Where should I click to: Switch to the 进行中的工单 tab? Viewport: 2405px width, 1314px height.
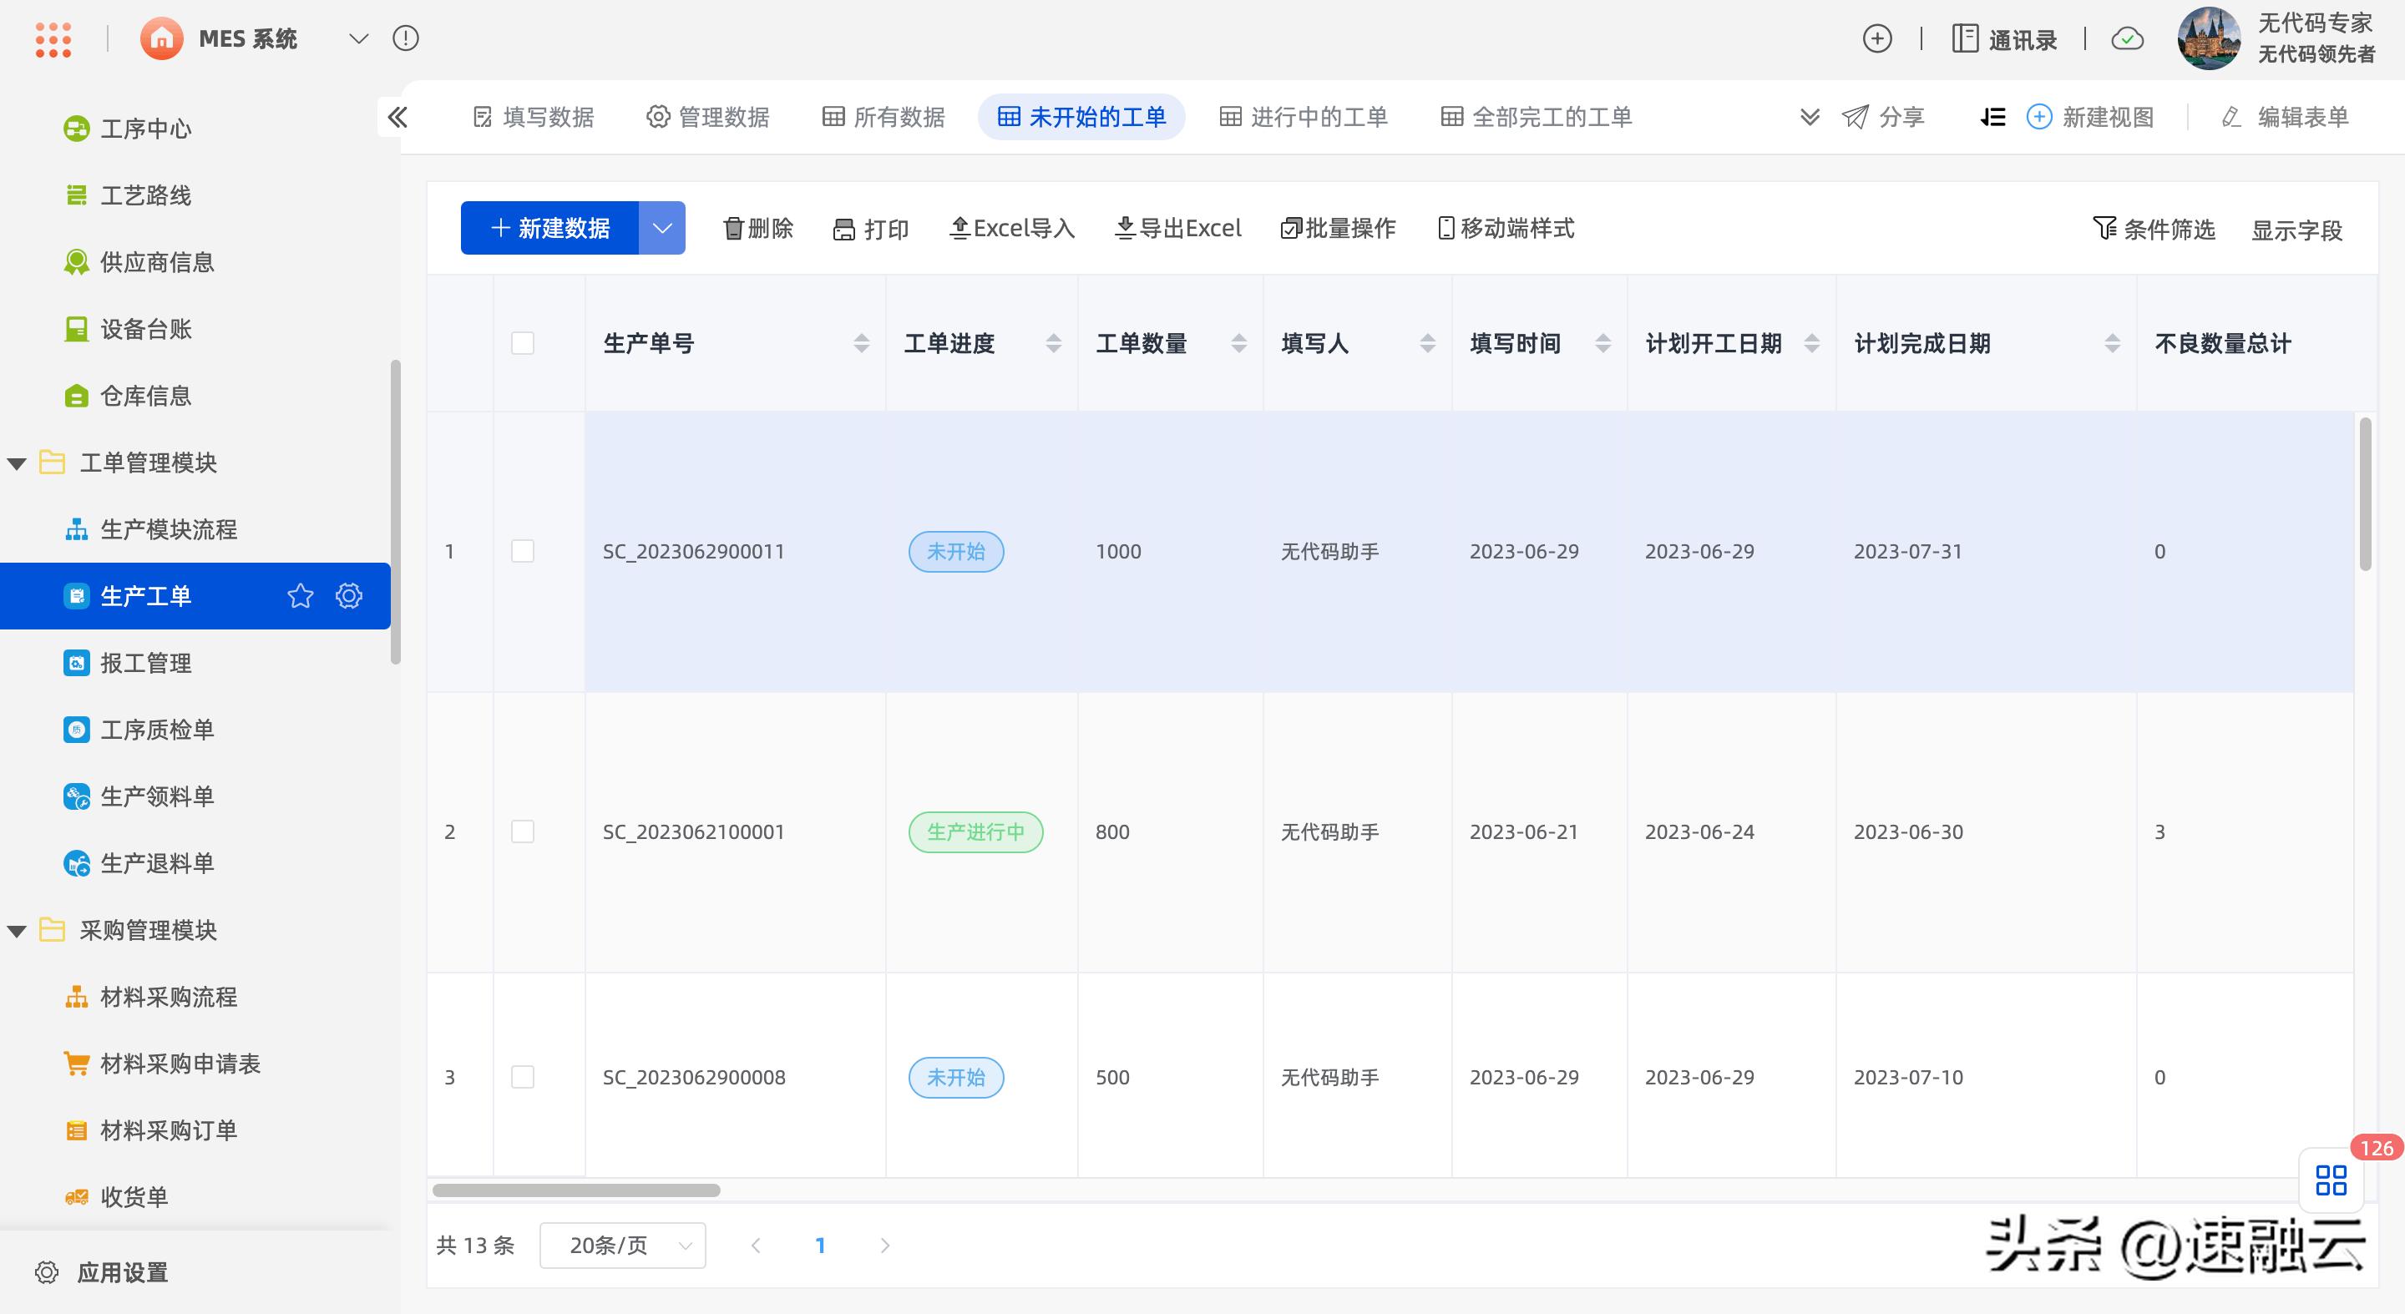(x=1304, y=117)
